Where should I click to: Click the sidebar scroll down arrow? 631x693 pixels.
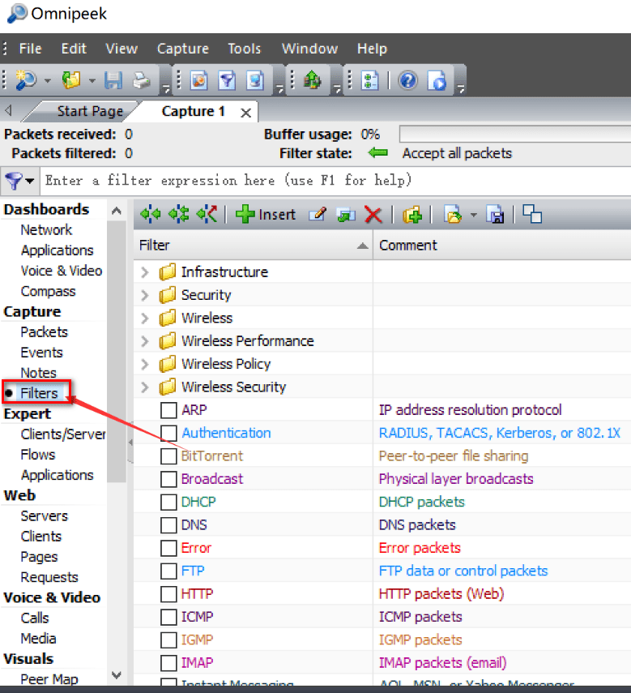[117, 675]
